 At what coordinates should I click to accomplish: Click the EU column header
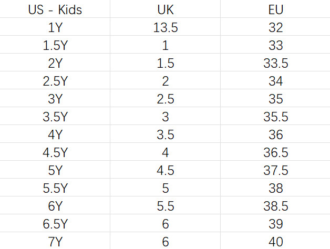[x=275, y=9]
